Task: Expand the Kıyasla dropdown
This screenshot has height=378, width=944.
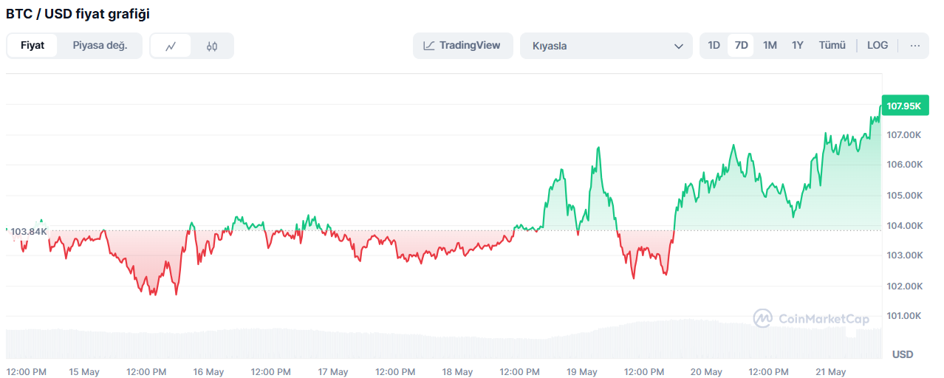Action: click(x=606, y=46)
